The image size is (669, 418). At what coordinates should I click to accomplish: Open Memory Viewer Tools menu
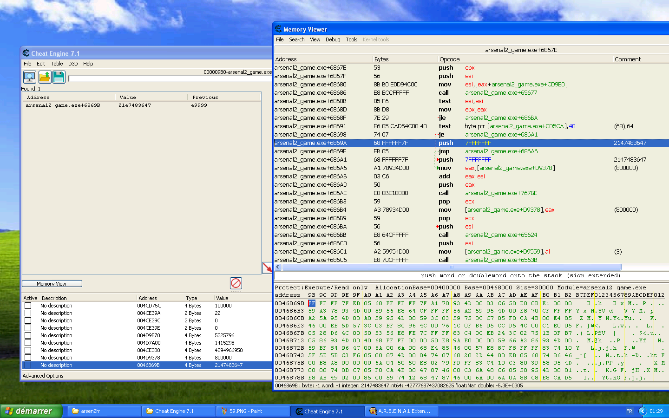[x=352, y=39]
